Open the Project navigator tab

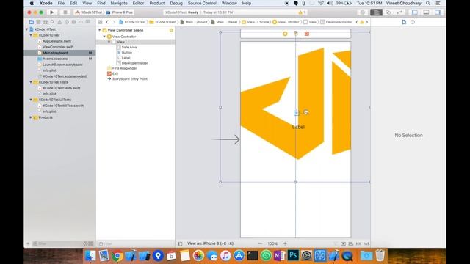point(32,22)
